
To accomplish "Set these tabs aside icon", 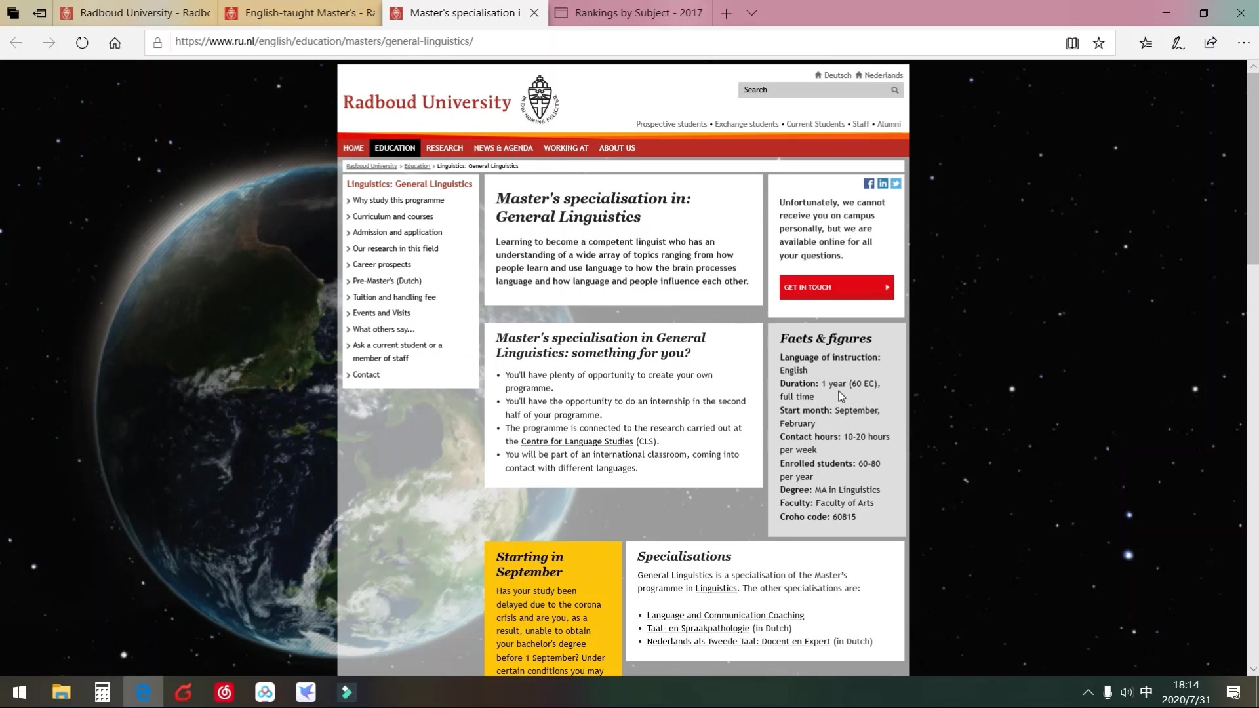I will click(40, 12).
